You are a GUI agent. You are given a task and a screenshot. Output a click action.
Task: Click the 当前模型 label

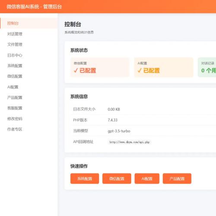(81, 131)
